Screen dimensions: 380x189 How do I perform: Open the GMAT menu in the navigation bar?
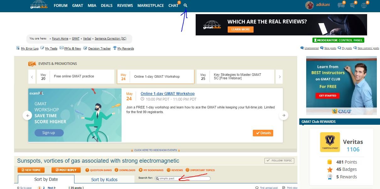(78, 5)
